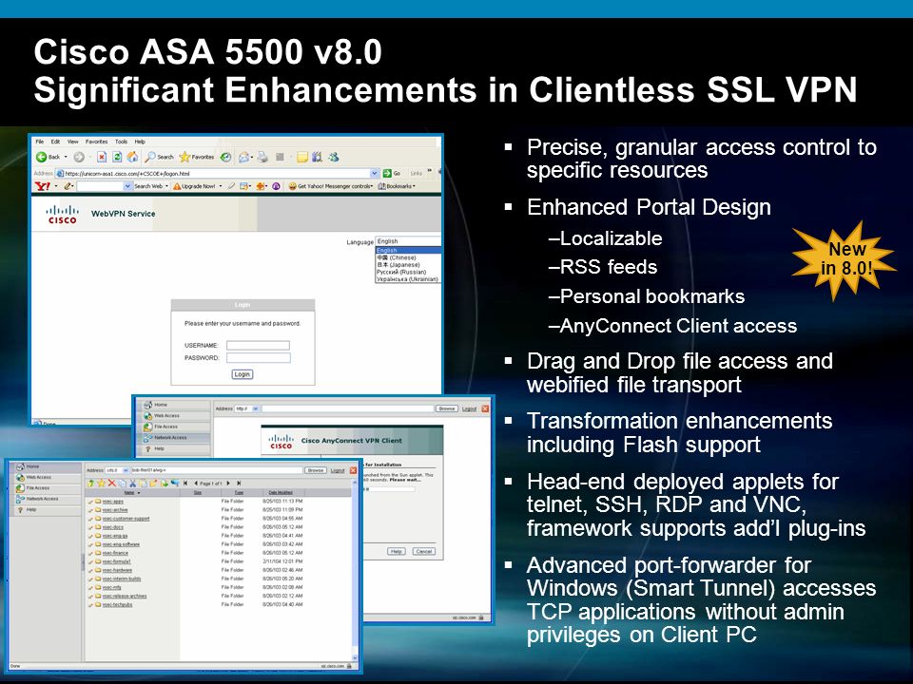Click Logout link in file browser portal
913x684 pixels.
338,470
